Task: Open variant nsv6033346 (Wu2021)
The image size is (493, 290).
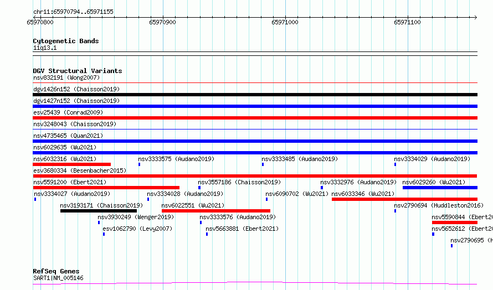Action: pos(363,194)
